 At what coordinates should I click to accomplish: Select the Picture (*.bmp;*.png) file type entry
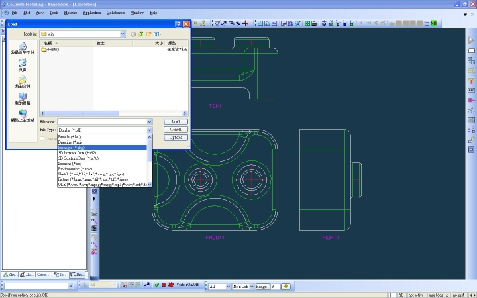(102, 179)
